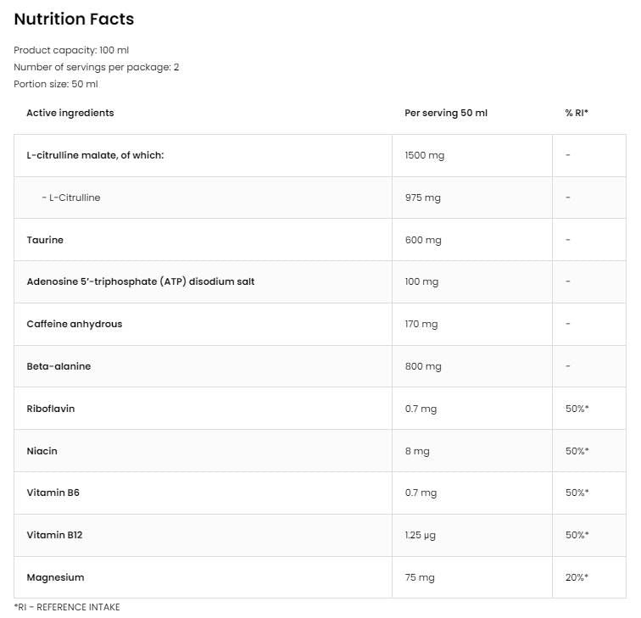Click the 8 mg value for Niacin
This screenshot has height=618, width=641.
[417, 451]
